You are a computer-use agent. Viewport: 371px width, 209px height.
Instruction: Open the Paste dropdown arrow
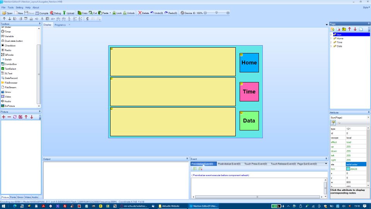(x=110, y=13)
